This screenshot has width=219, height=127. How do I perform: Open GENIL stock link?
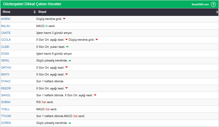tap(5, 61)
